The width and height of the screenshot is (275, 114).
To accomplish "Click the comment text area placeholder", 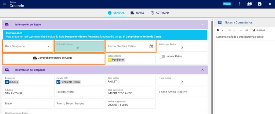I will point(240,37).
